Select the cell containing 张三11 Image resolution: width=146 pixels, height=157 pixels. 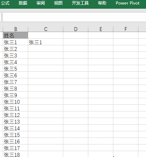click(x=16, y=108)
